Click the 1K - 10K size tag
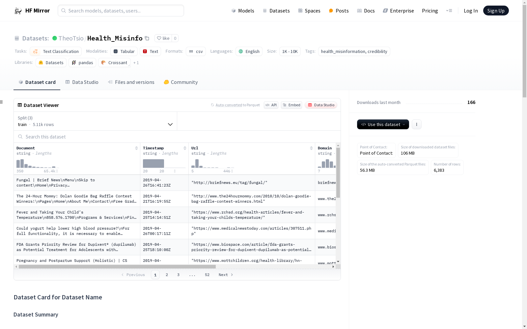 290,51
